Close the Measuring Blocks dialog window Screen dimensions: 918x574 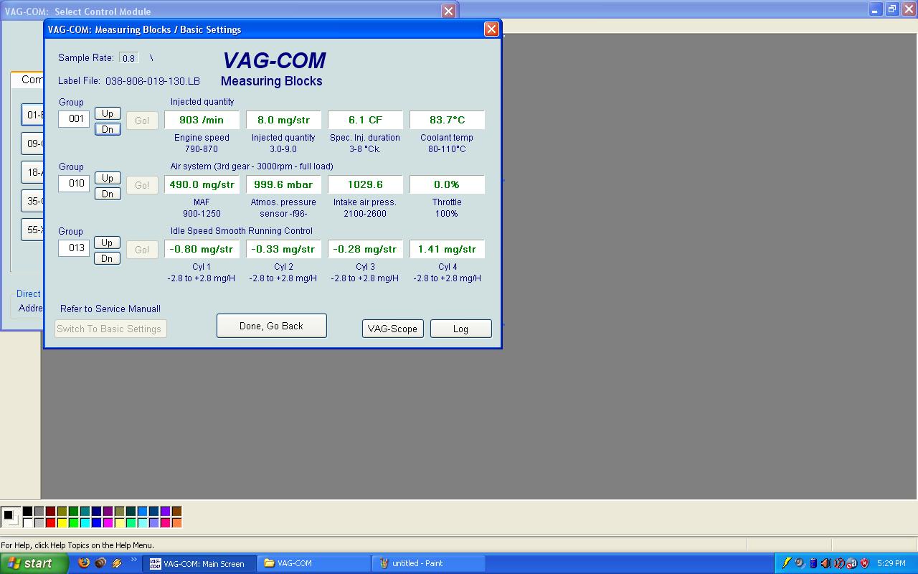tap(491, 29)
